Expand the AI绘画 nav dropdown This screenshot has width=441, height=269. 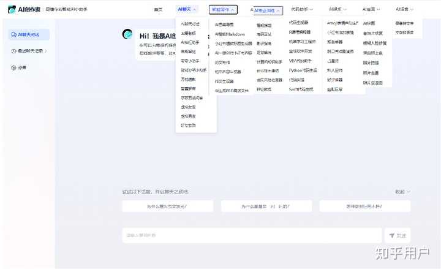click(x=371, y=9)
